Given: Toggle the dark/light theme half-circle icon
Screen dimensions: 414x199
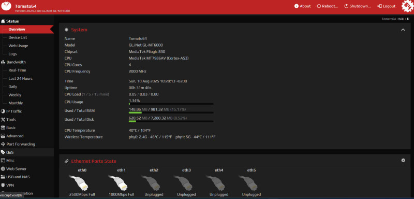Looking at the screenshot, I should point(408,19).
